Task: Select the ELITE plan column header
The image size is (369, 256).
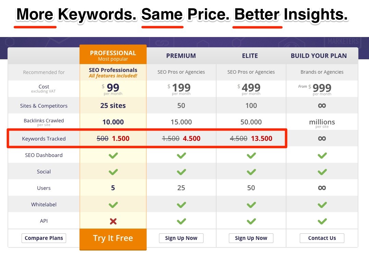Action: [250, 56]
